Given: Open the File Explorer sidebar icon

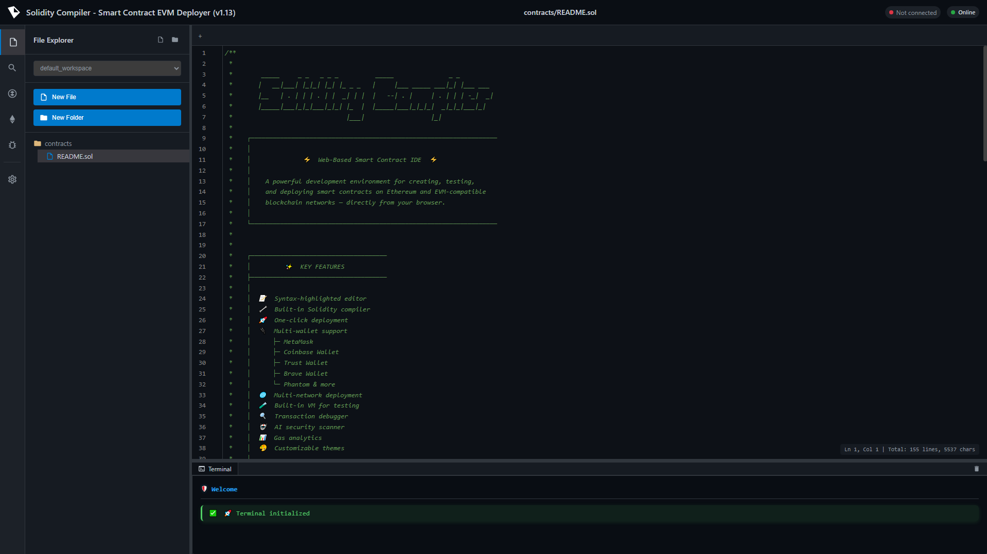Looking at the screenshot, I should point(13,42).
